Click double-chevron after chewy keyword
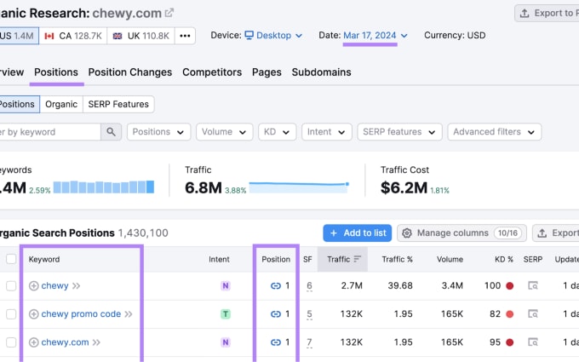The height and width of the screenshot is (362, 579). [77, 286]
